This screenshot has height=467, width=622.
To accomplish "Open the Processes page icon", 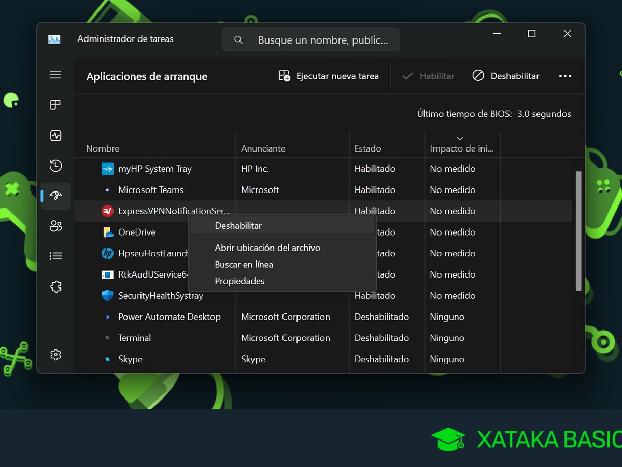I will point(55,105).
